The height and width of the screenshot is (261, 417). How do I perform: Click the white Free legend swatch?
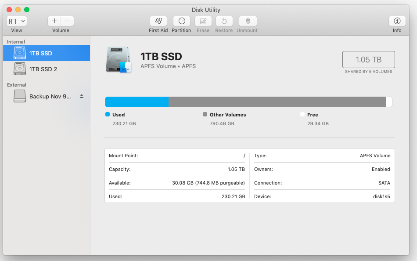[x=302, y=114]
